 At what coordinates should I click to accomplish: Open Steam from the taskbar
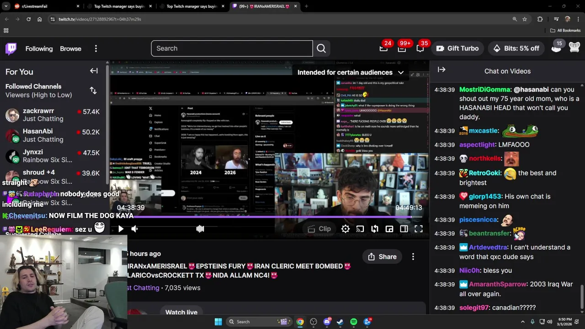tap(340, 322)
